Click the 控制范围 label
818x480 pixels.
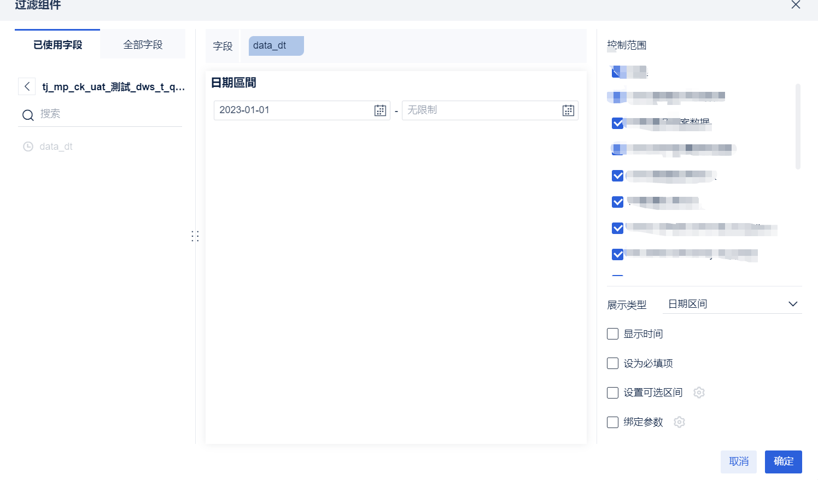pos(627,45)
